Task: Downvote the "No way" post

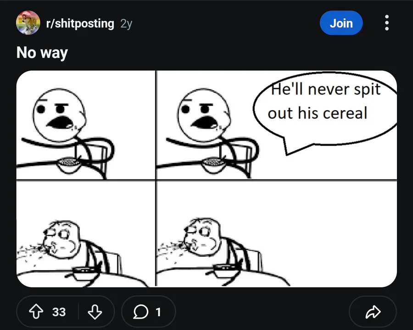Action: [95, 312]
